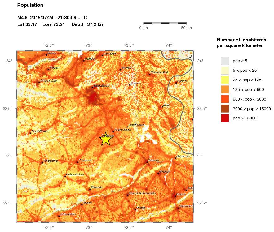
Task: Click the Kallar Kahar label
Action: point(75,174)
